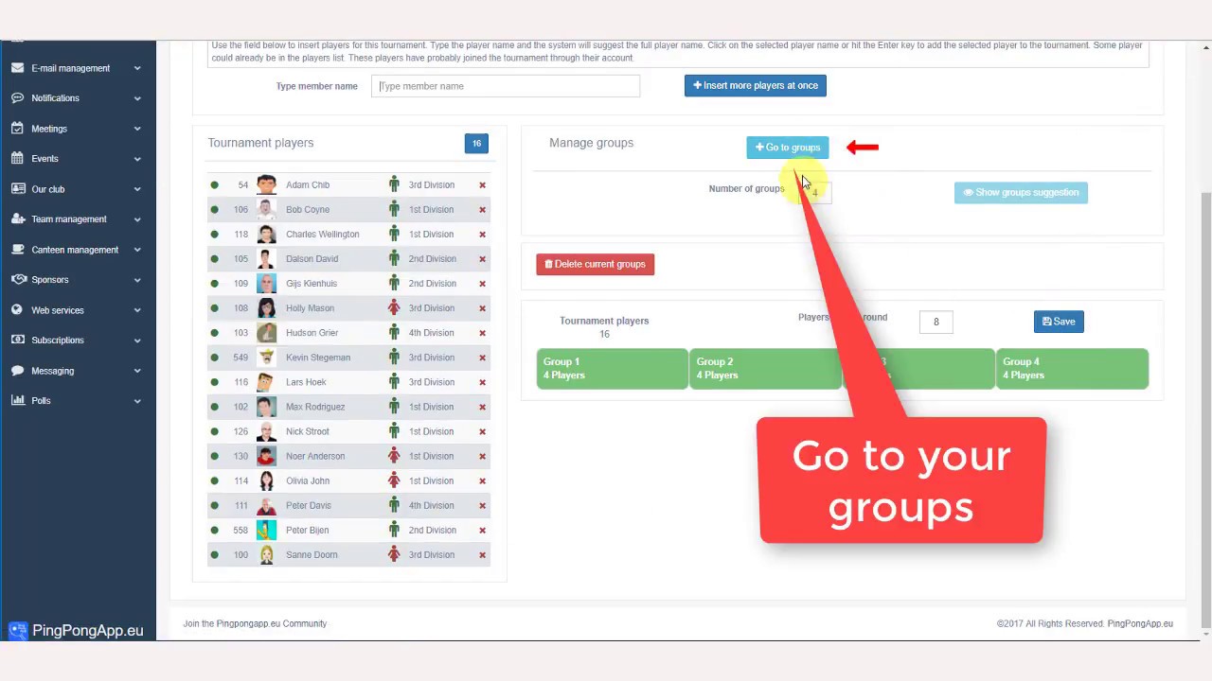Remove Max Rodriguez with red X

[482, 407]
